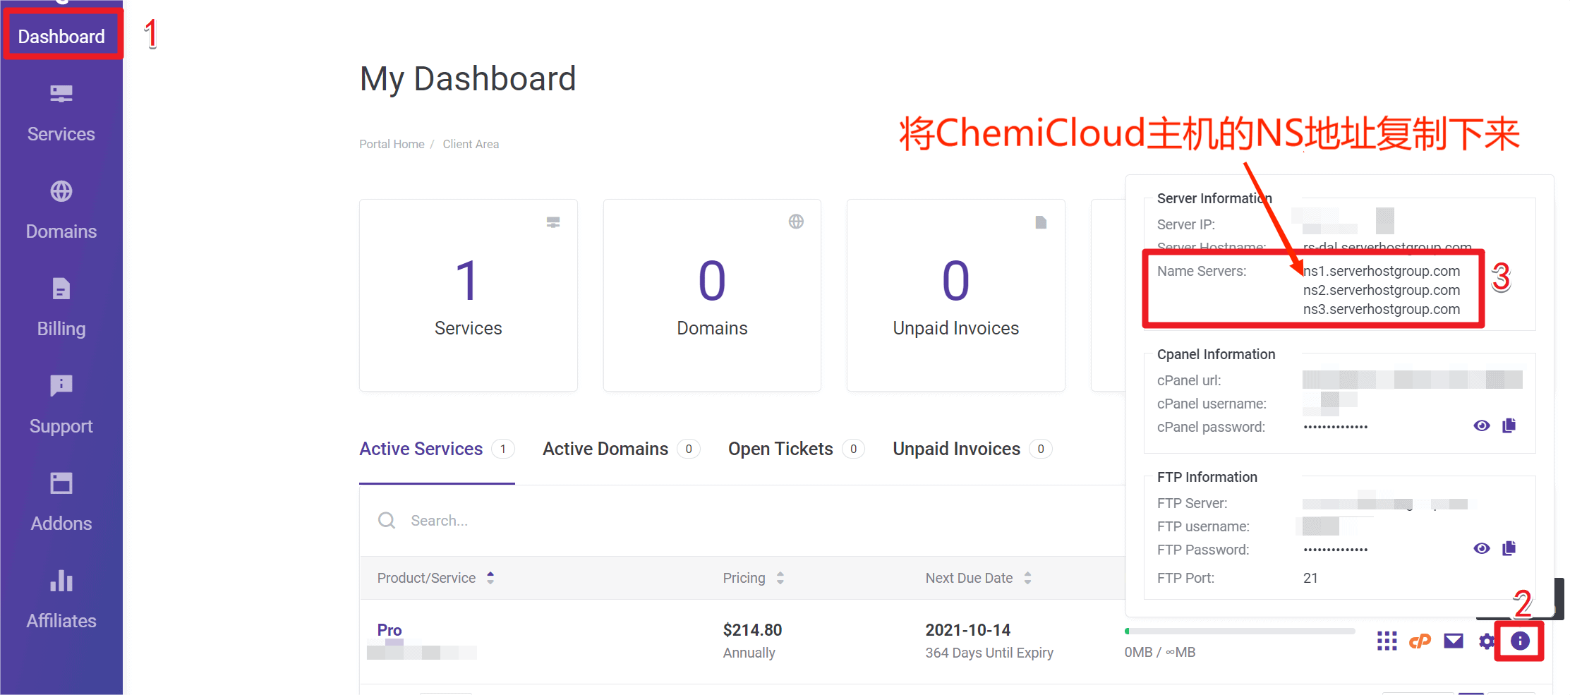Image resolution: width=1570 pixels, height=695 pixels.
Task: Reveal FTP password with eye icon
Action: 1482,548
